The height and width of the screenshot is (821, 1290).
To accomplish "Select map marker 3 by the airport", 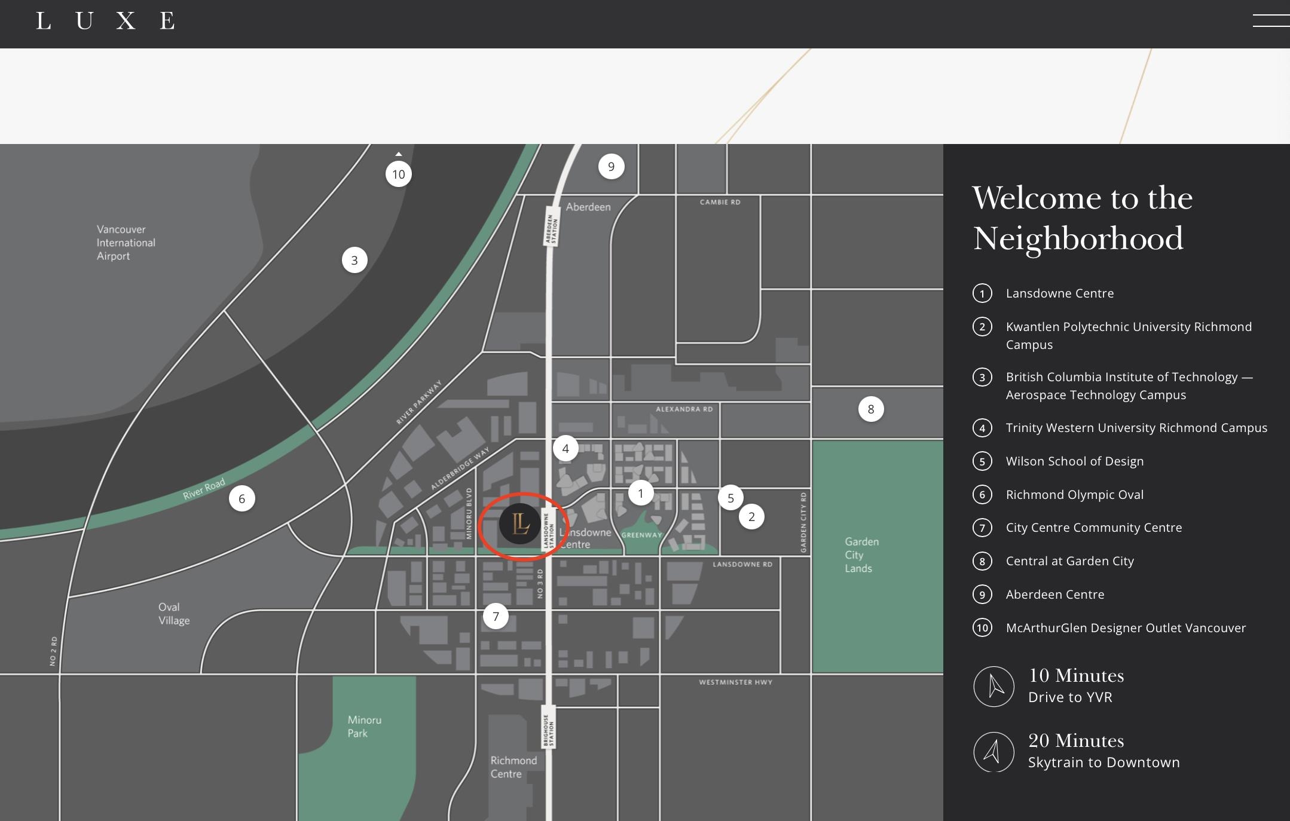I will [354, 261].
